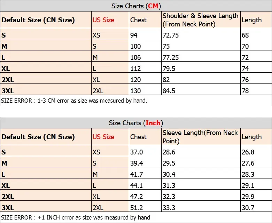
Task: Select the US Size header in CM table
Action: (x=103, y=20)
